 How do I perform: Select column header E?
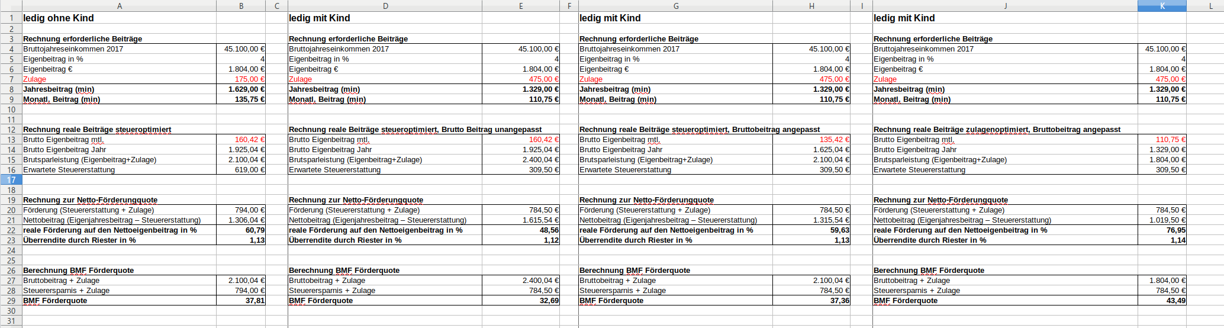tap(521, 6)
